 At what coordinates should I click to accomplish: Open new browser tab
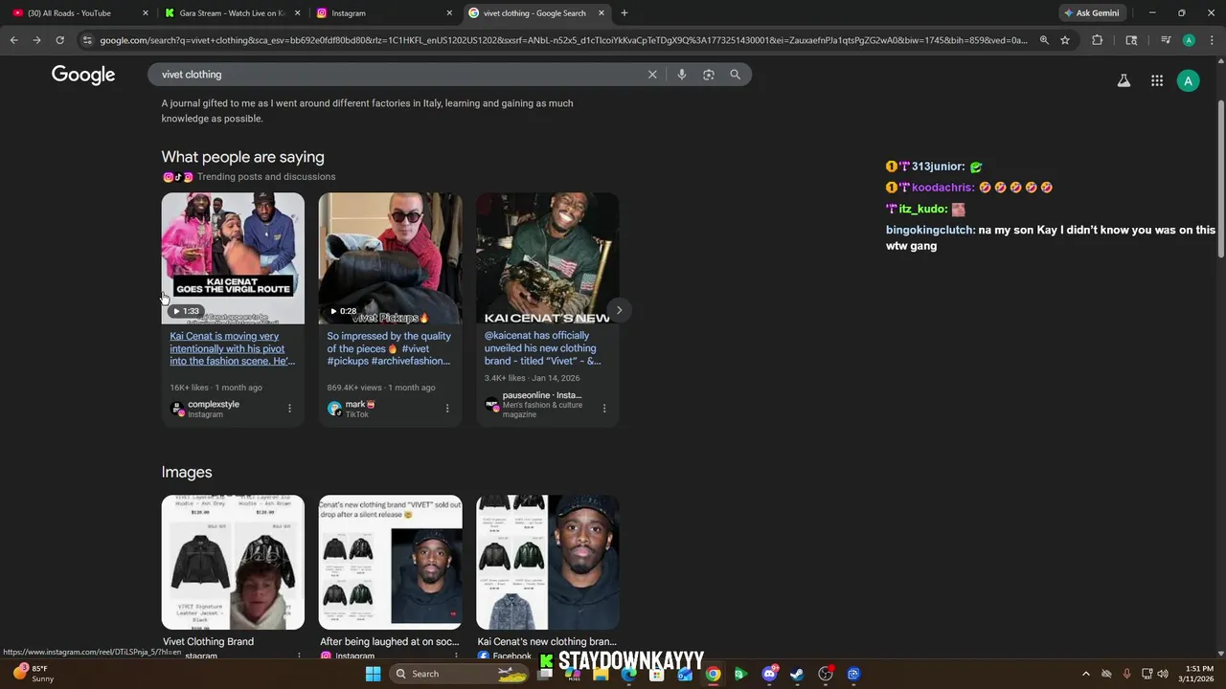624,13
